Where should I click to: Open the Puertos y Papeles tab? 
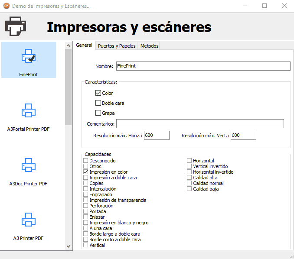pos(117,46)
